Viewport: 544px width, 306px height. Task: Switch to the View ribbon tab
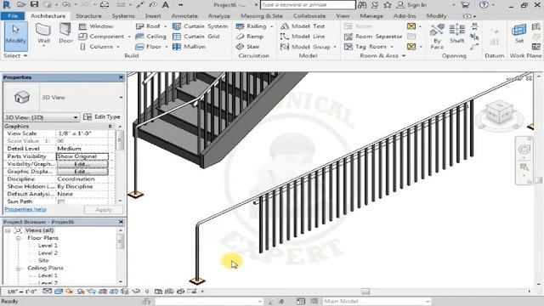click(343, 16)
